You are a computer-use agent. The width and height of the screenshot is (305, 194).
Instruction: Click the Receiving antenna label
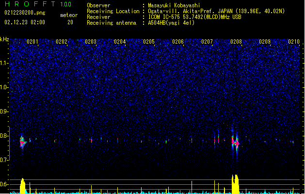click(x=112, y=23)
